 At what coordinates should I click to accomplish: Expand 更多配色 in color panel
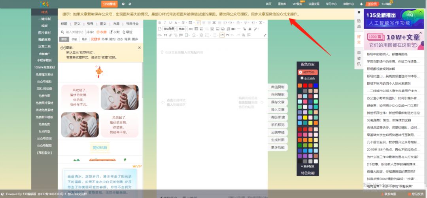(308, 166)
